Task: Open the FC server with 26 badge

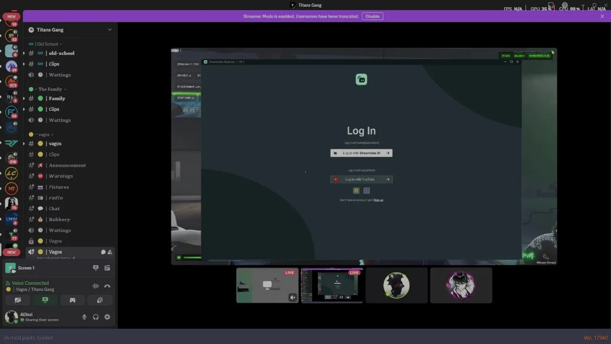Action: (11, 112)
